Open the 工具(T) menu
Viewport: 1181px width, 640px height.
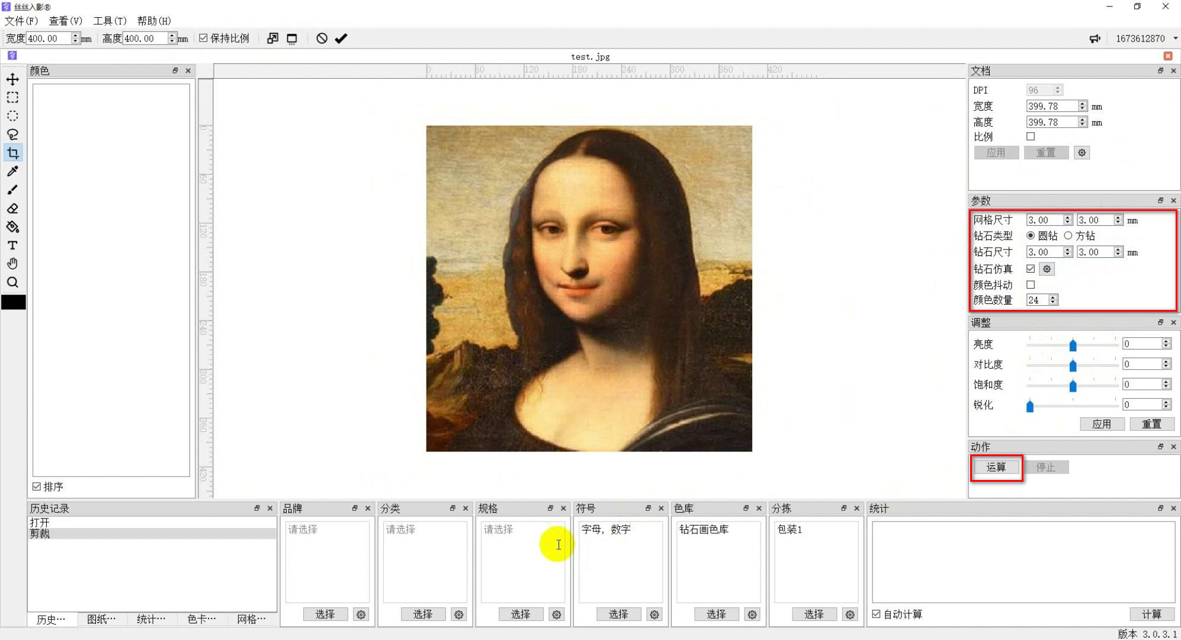pyautogui.click(x=110, y=21)
